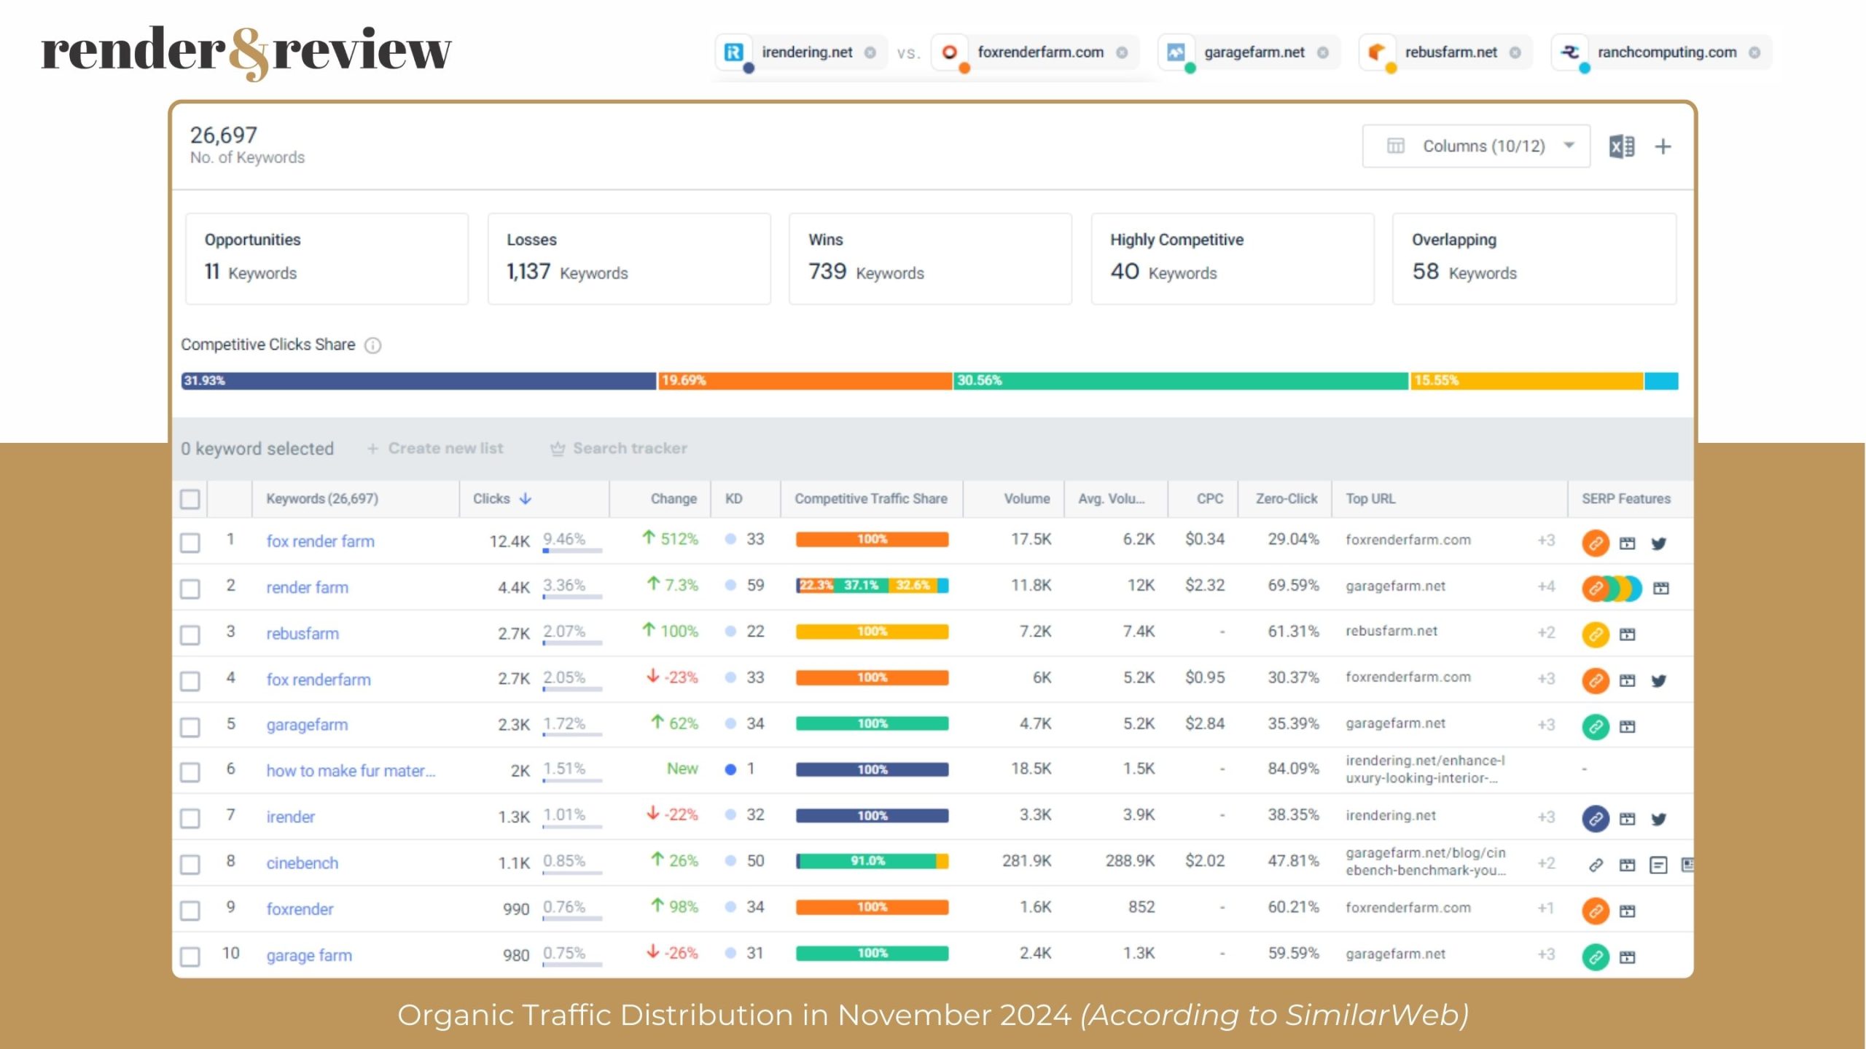Expand +3 more URLs in irender row
This screenshot has height=1049, width=1866.
(1546, 817)
